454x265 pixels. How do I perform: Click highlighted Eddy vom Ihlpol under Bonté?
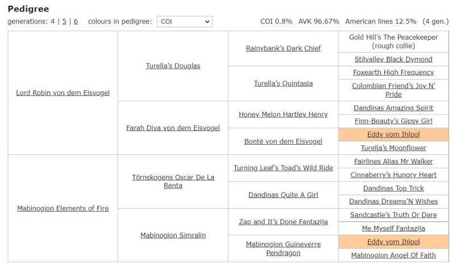[393, 134]
